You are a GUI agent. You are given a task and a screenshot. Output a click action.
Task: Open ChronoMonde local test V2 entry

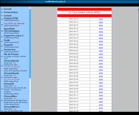click(11, 61)
